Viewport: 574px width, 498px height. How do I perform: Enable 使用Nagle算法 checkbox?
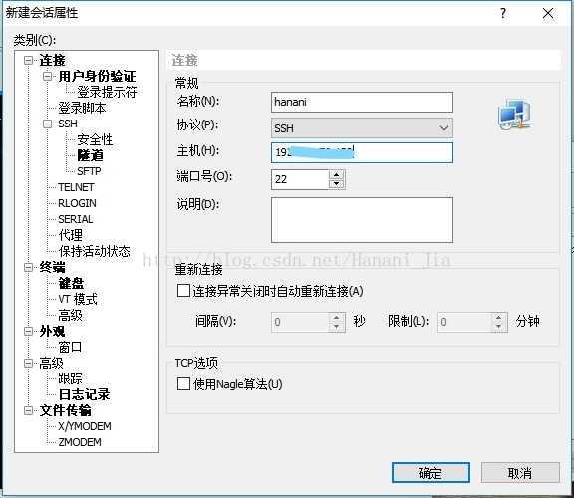[183, 384]
